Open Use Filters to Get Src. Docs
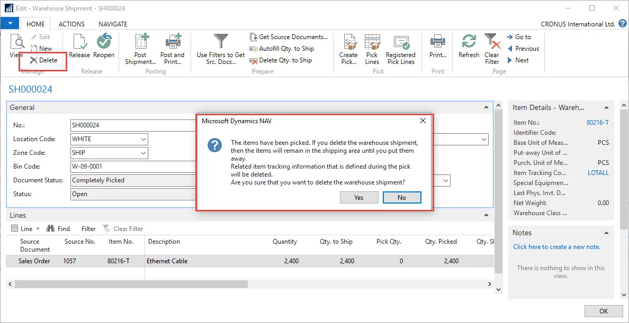Screen dimensions: 629x323 pos(220,42)
